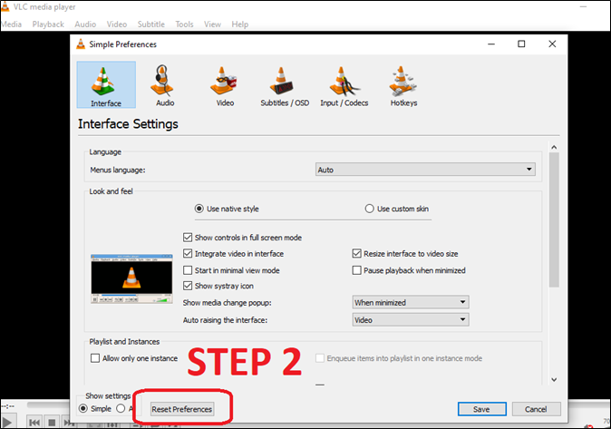Click the VLC cone icon in main title bar
This screenshot has height=429, width=611.
tap(5, 6)
